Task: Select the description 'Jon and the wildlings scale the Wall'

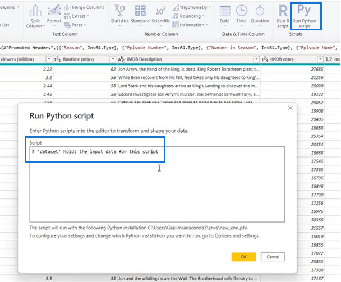Action: click(x=189, y=278)
